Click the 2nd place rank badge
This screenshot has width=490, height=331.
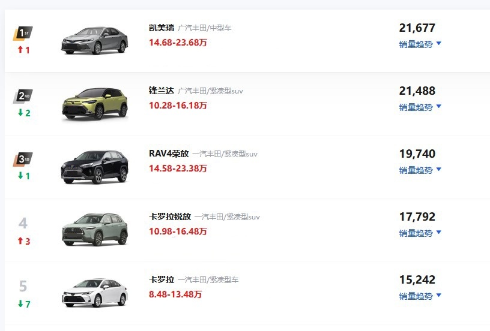pyautogui.click(x=23, y=97)
